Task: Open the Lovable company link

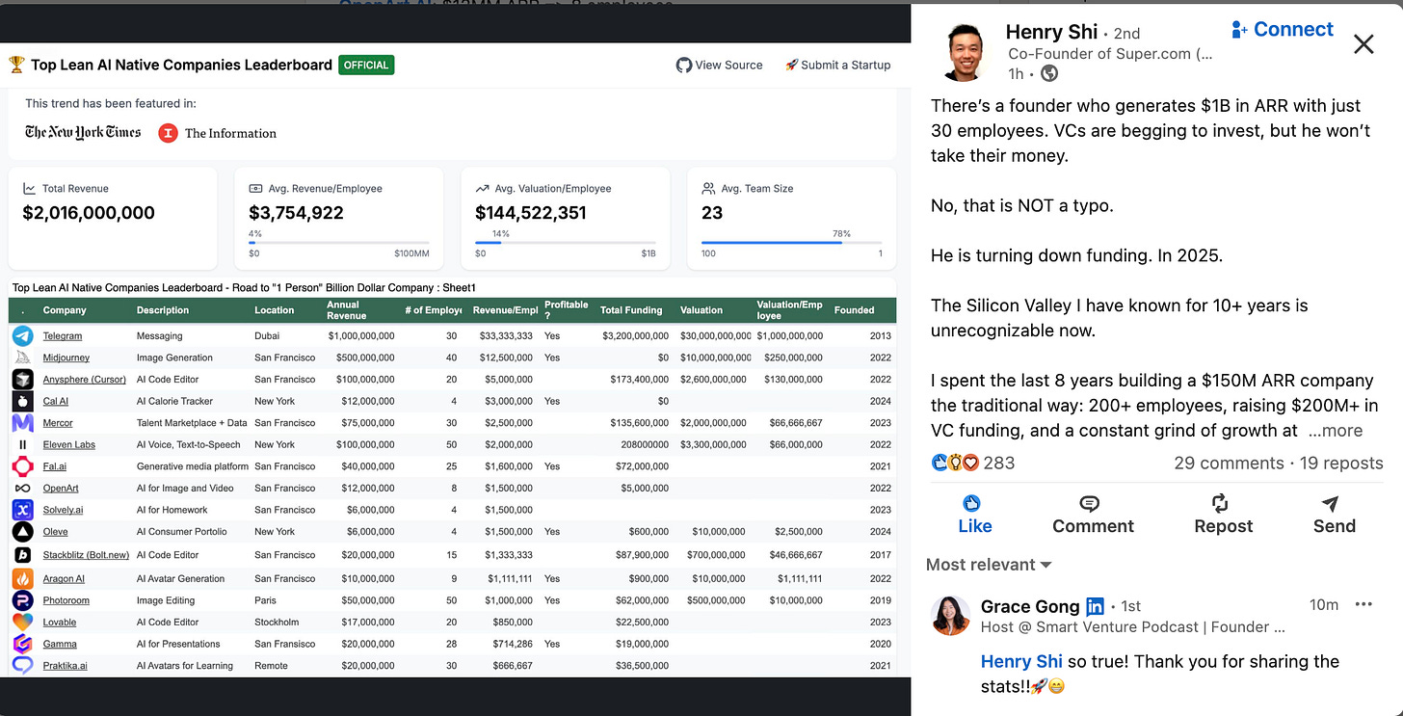Action: click(60, 622)
